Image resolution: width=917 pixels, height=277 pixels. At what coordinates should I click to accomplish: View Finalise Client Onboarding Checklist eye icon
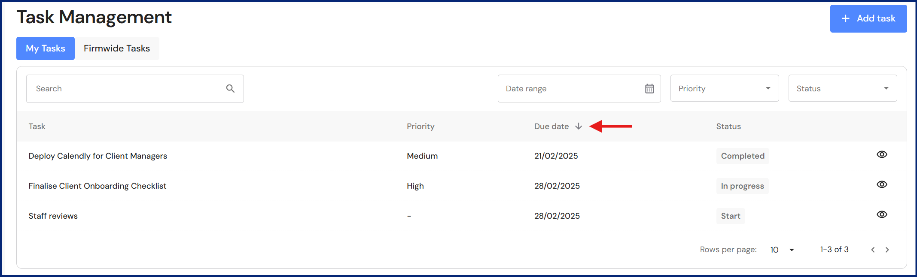pos(882,184)
